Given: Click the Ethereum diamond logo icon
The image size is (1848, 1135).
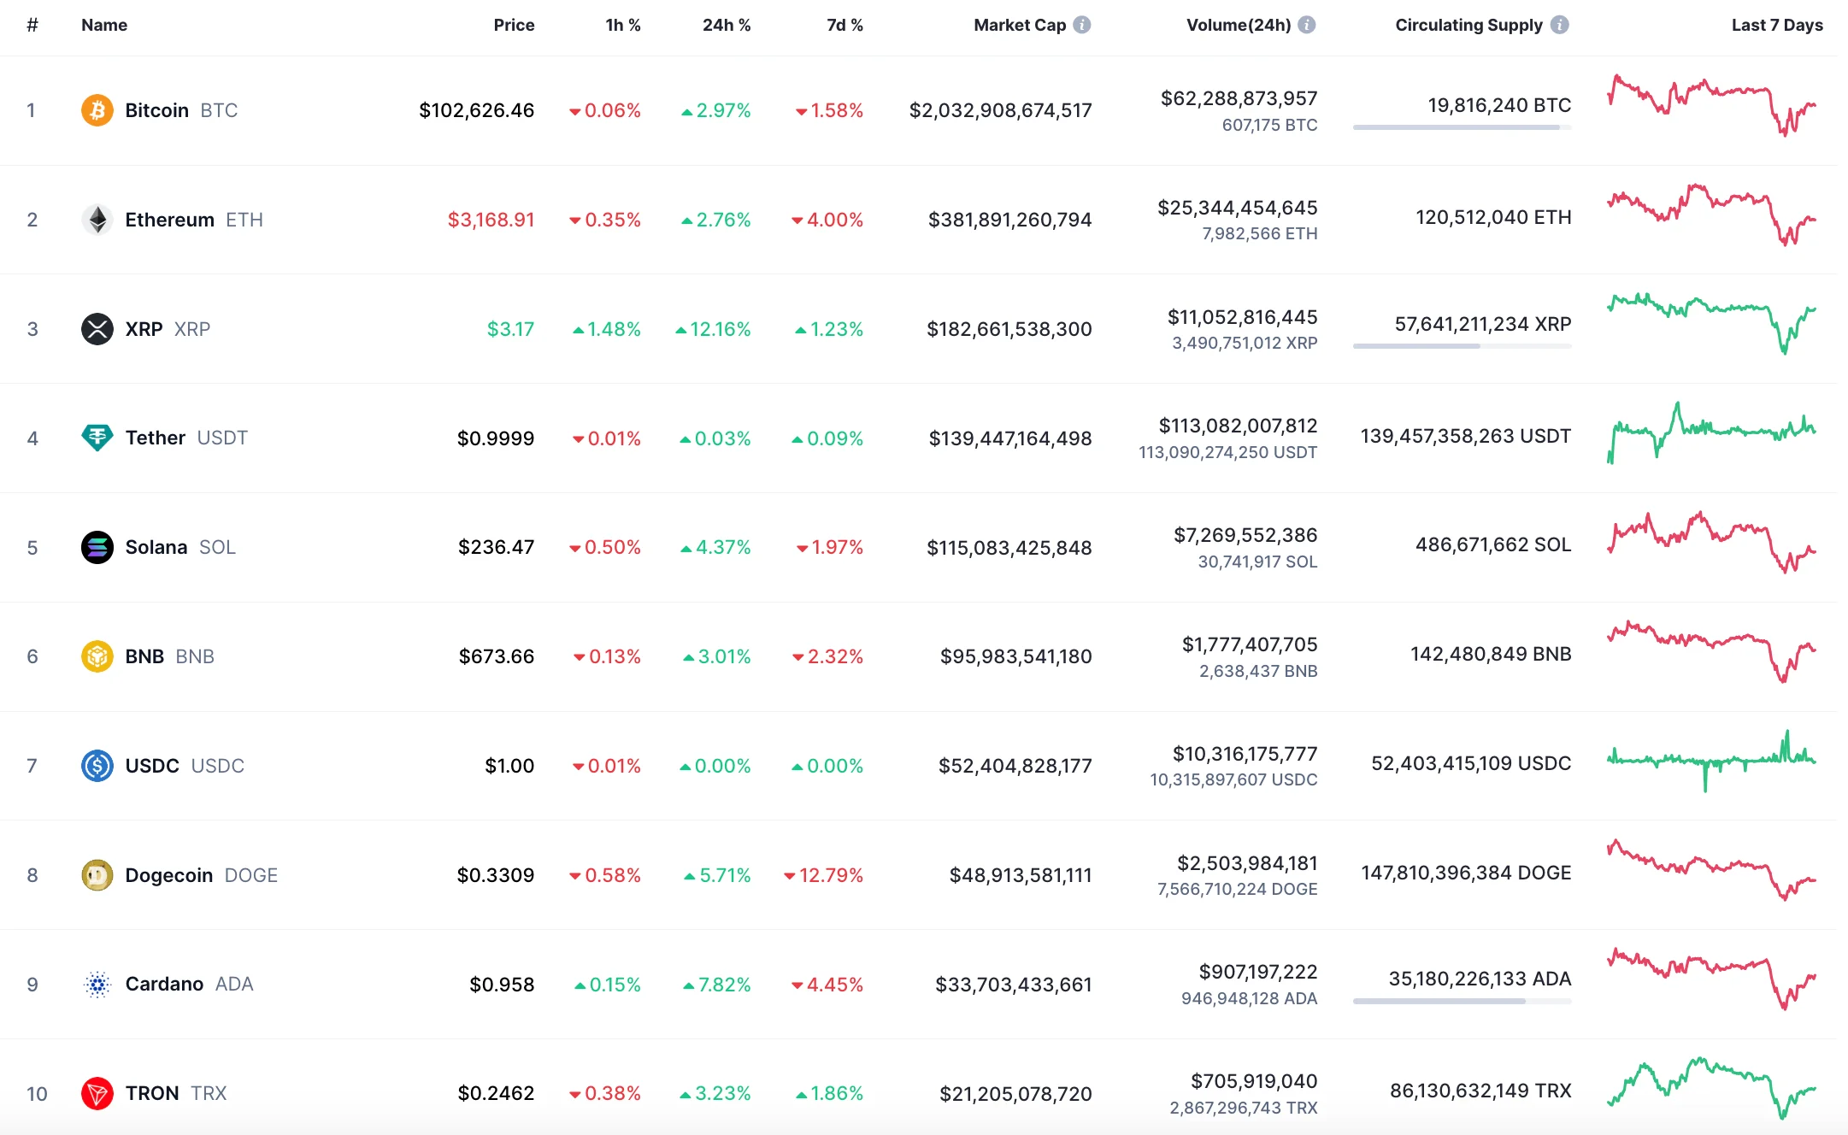Looking at the screenshot, I should coord(97,220).
